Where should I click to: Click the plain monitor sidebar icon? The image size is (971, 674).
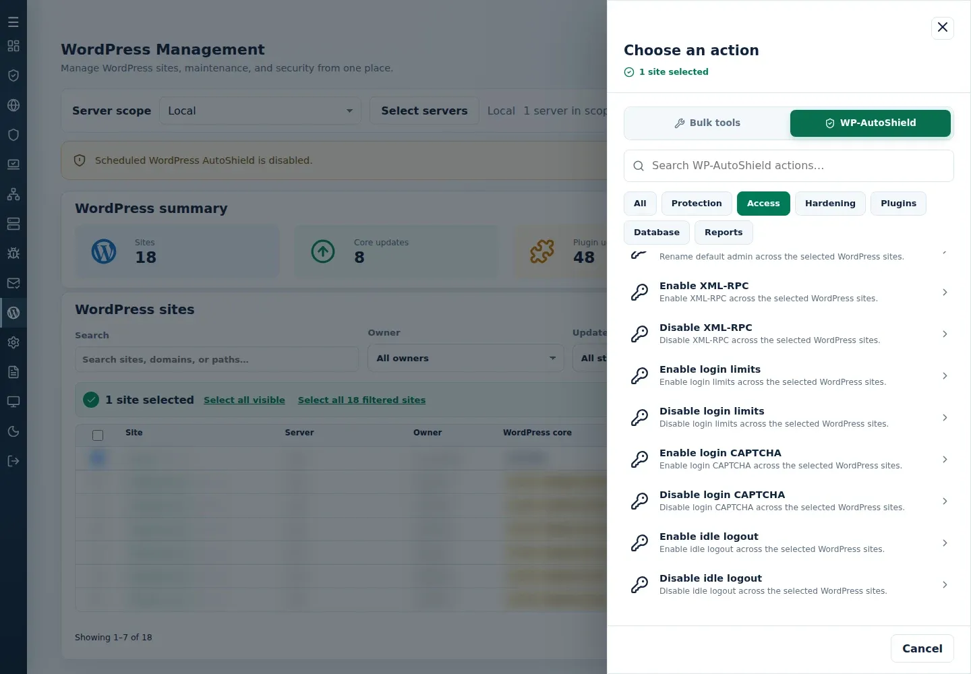[x=13, y=402]
